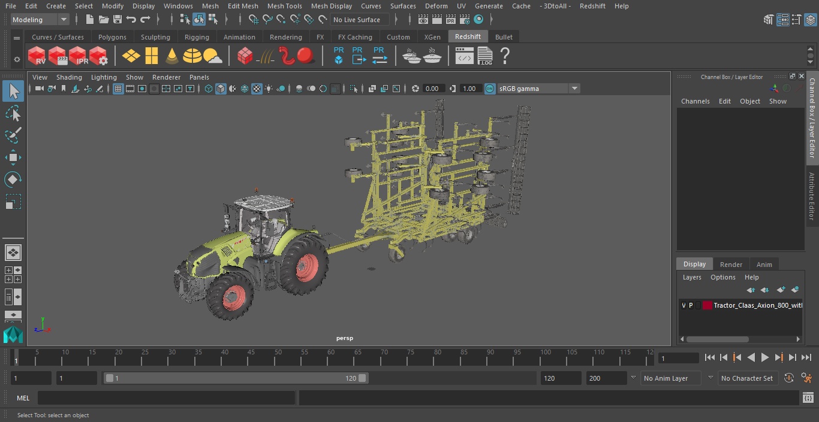Screen dimensions: 819x422
Task: Activate the Move tool
Action: click(13, 158)
